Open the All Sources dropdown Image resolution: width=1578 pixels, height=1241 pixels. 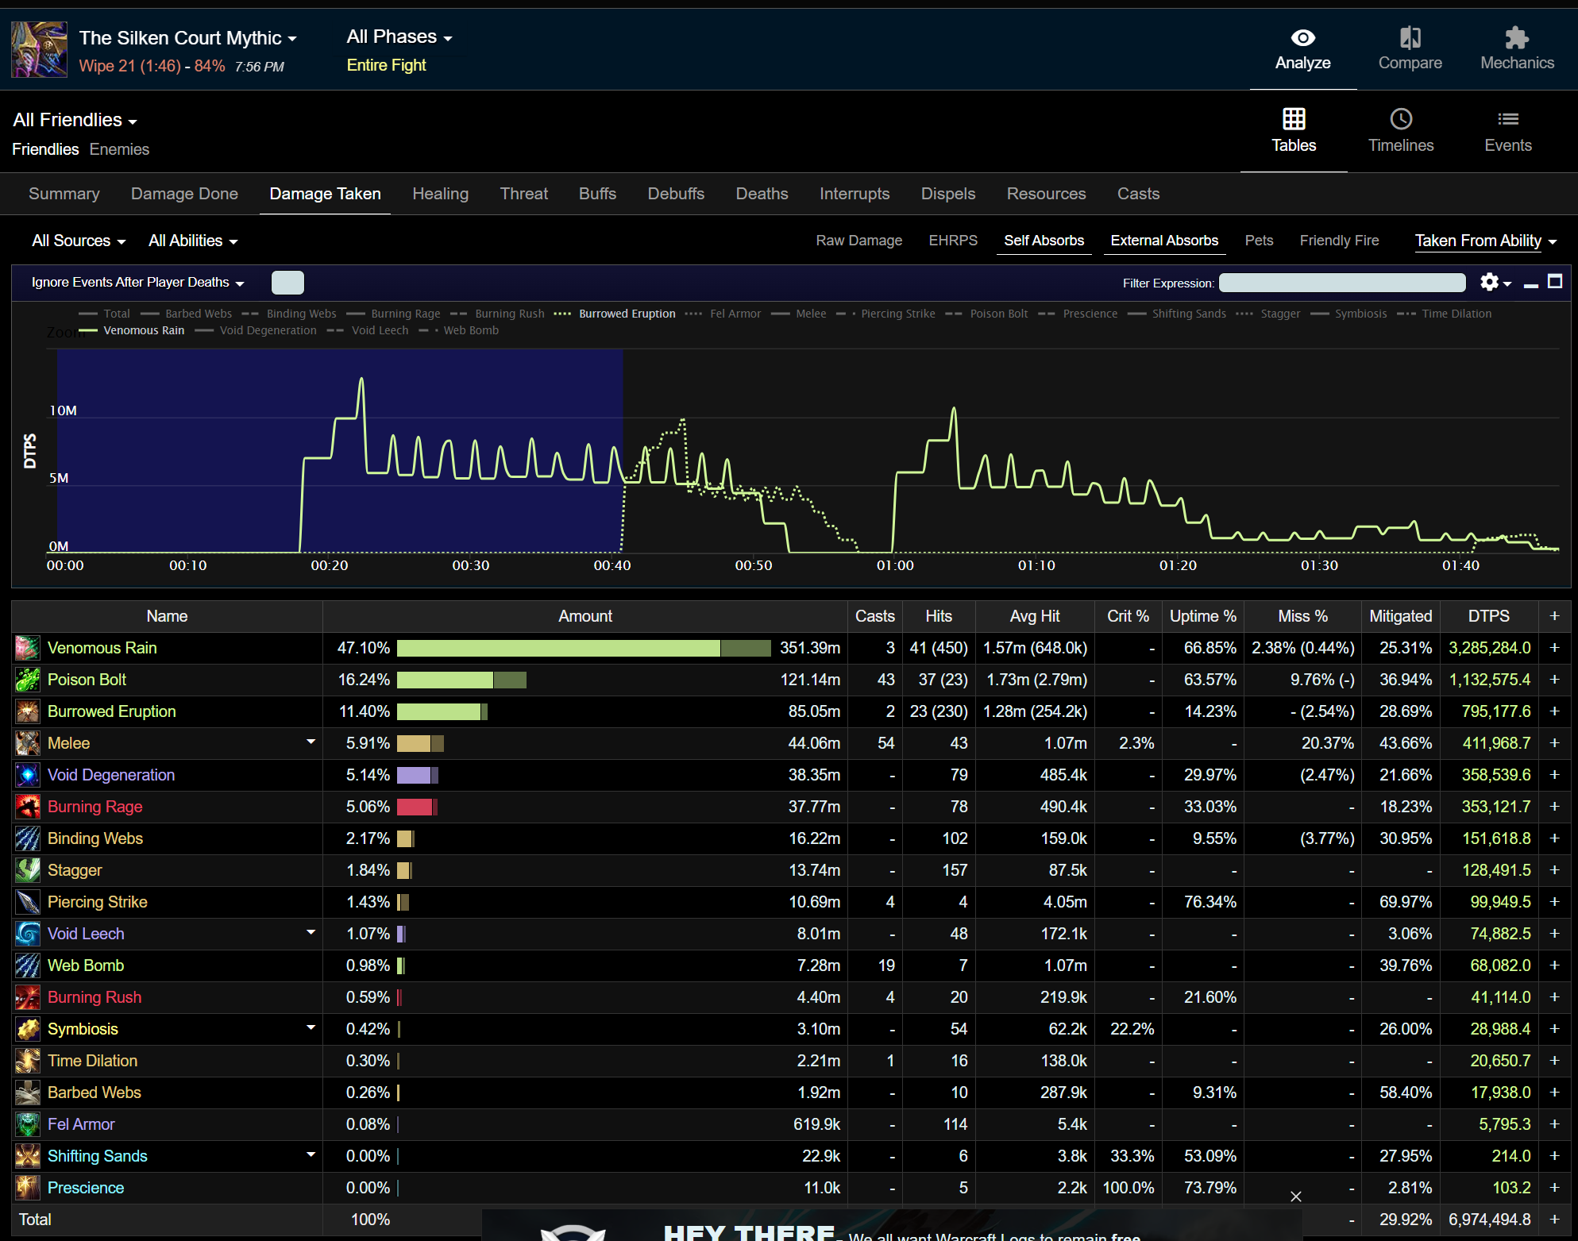point(79,241)
